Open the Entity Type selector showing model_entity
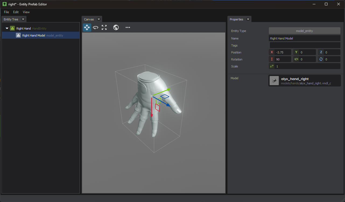Image resolution: width=345 pixels, height=202 pixels. pyautogui.click(x=304, y=31)
